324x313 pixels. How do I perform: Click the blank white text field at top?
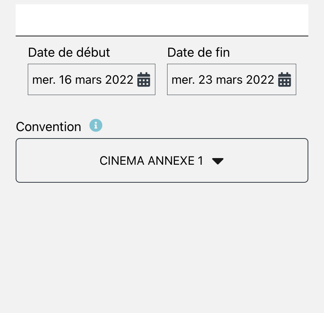click(162, 20)
